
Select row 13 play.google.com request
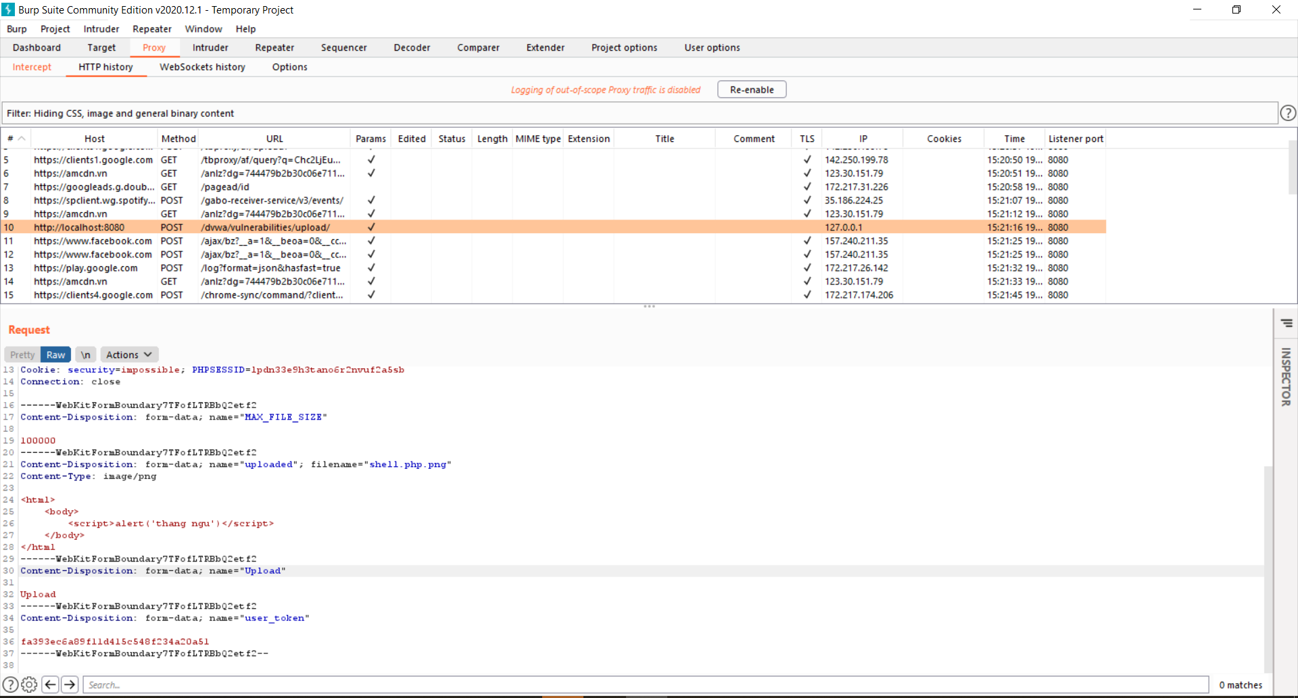pyautogui.click(x=554, y=268)
